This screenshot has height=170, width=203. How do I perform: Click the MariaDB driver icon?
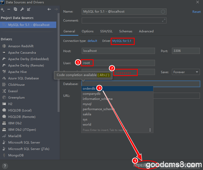click(x=4, y=136)
